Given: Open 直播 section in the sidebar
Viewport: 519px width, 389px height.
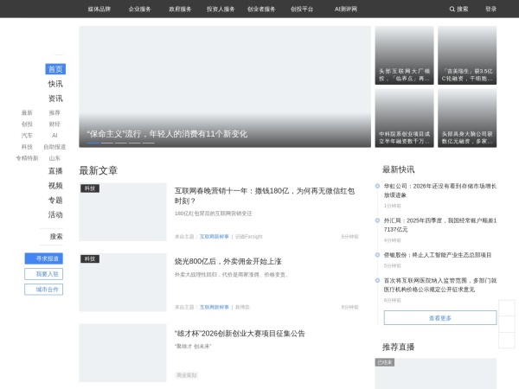Looking at the screenshot, I should (55, 171).
